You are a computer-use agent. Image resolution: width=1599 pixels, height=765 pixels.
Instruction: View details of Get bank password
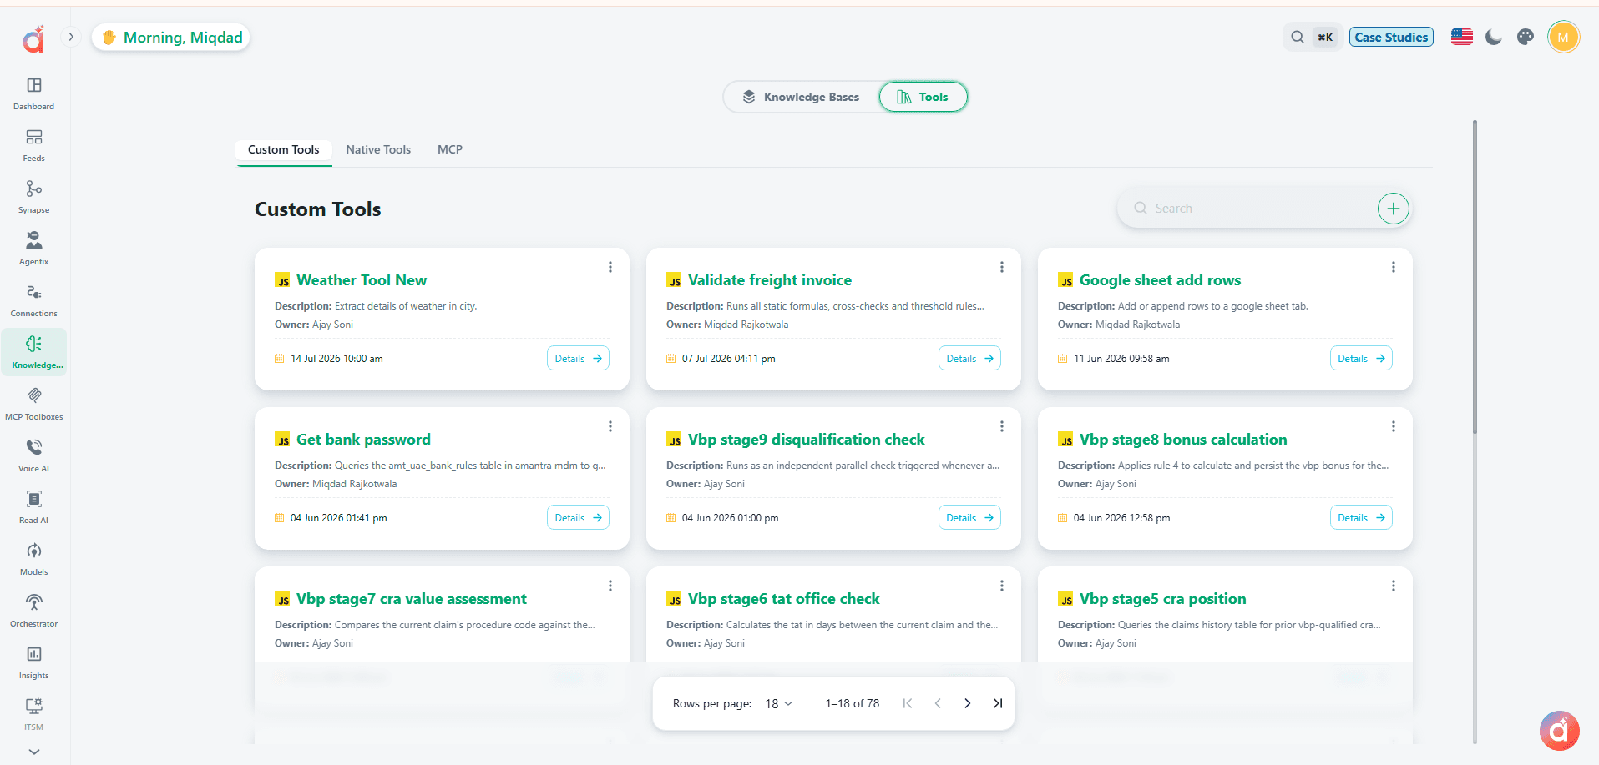pyautogui.click(x=578, y=517)
